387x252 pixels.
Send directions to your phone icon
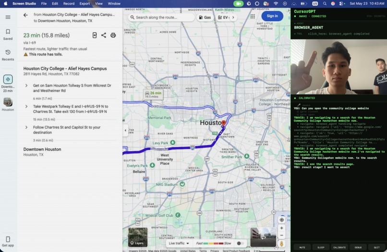coord(95,35)
